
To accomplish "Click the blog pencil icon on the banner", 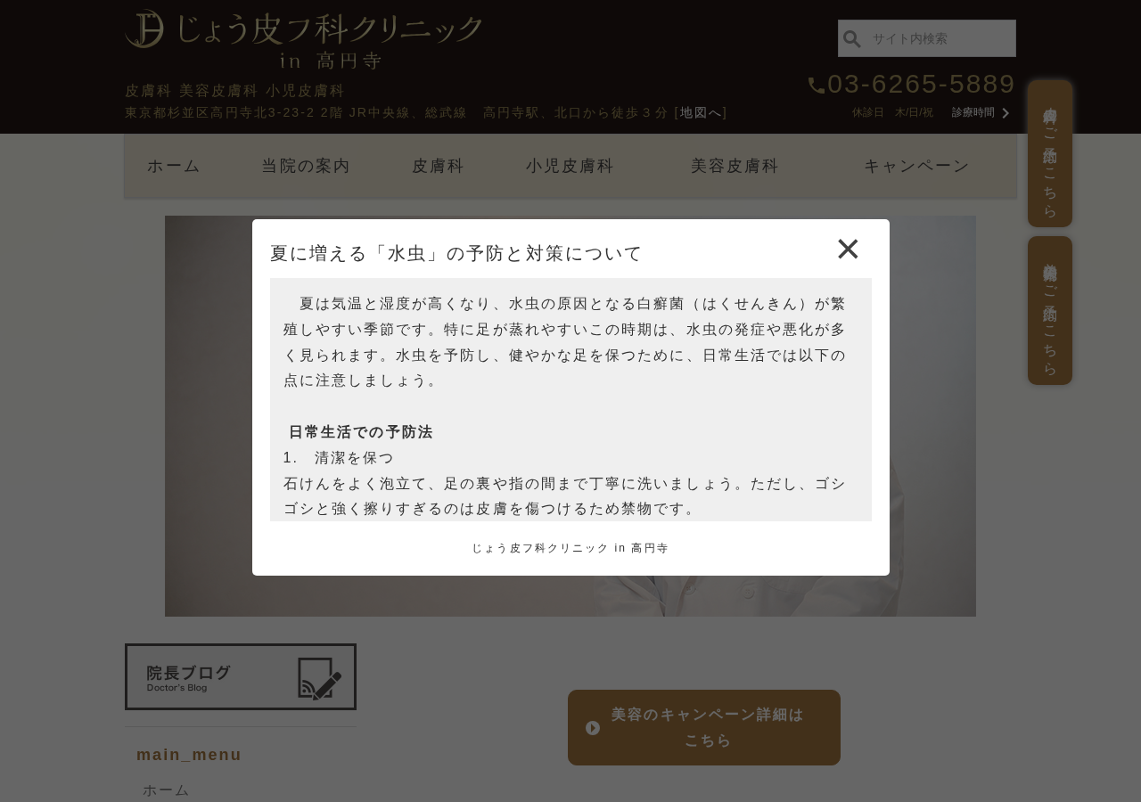I will [320, 678].
